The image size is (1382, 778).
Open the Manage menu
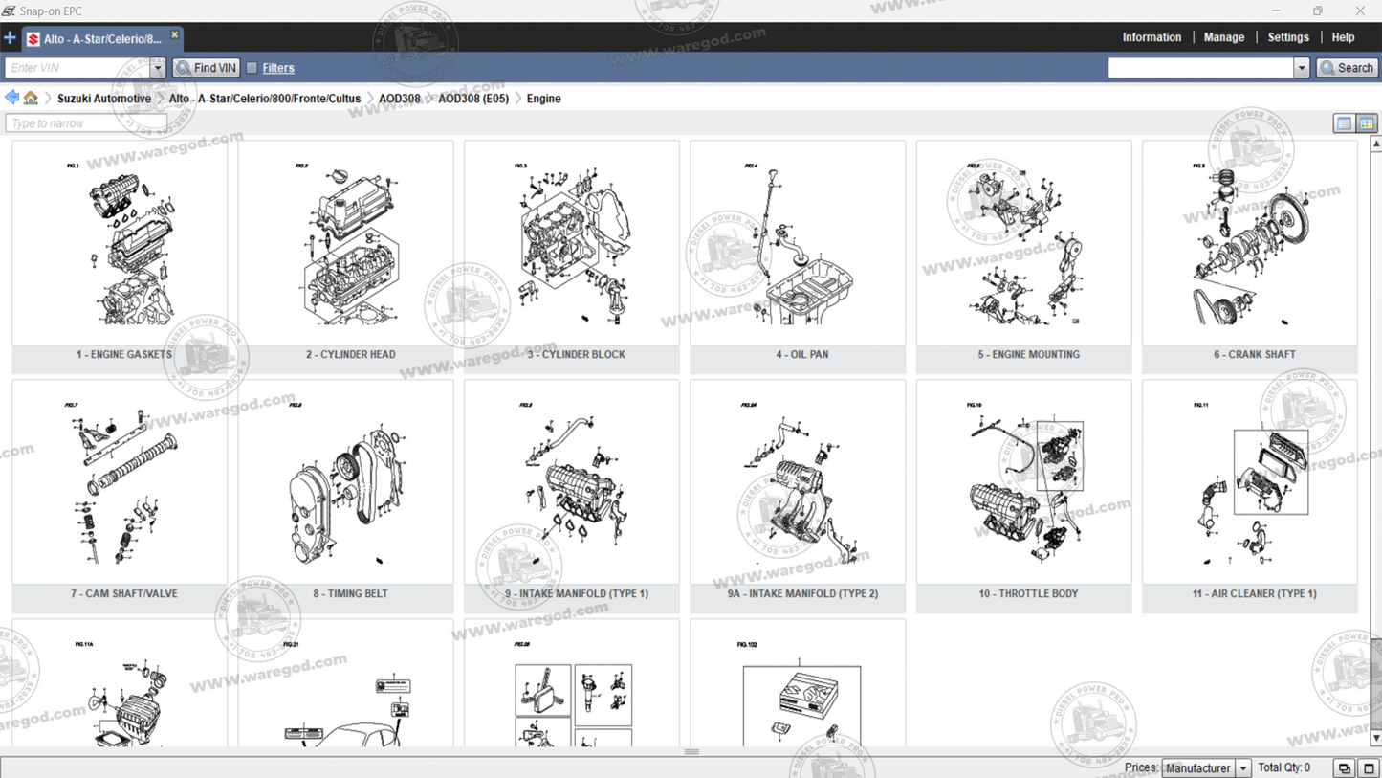(x=1223, y=37)
